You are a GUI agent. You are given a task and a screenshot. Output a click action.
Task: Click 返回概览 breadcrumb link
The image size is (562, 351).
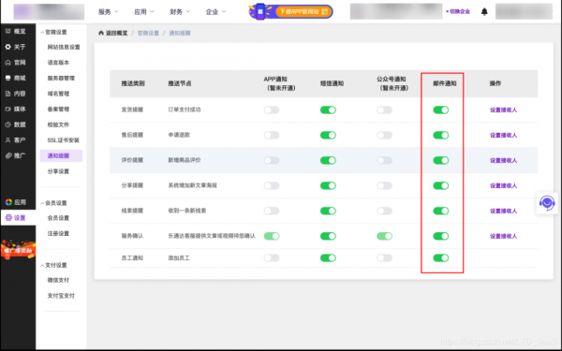point(113,33)
